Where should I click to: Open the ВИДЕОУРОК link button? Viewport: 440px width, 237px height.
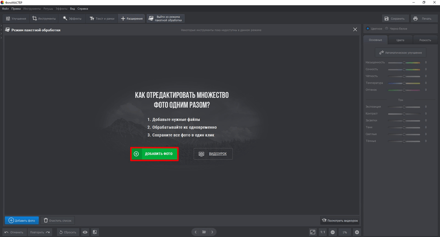[x=213, y=154]
